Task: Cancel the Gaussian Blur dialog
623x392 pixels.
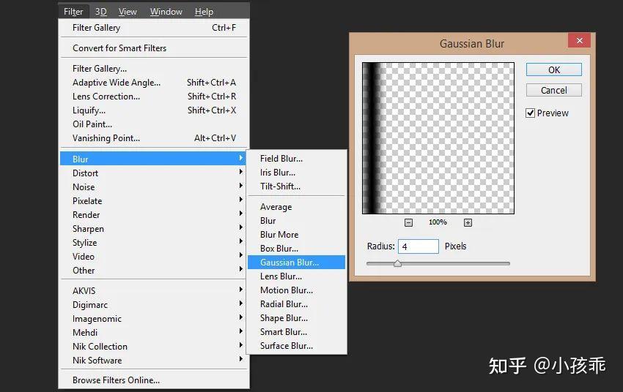Action: tap(554, 90)
